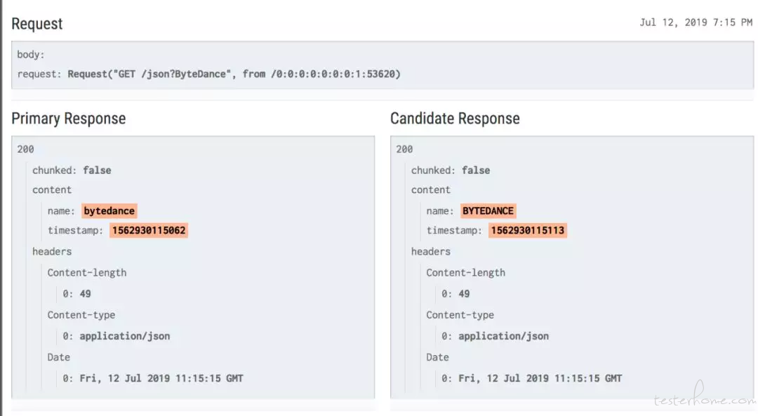Click the Jul 12, 2019 7:15 PM timestamp
This screenshot has width=758, height=416.
(x=696, y=22)
